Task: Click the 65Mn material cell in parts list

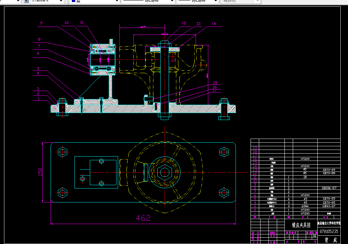Action: pyautogui.click(x=305, y=206)
